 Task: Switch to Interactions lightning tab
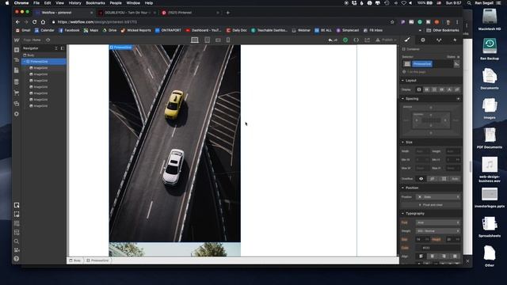tap(455, 40)
